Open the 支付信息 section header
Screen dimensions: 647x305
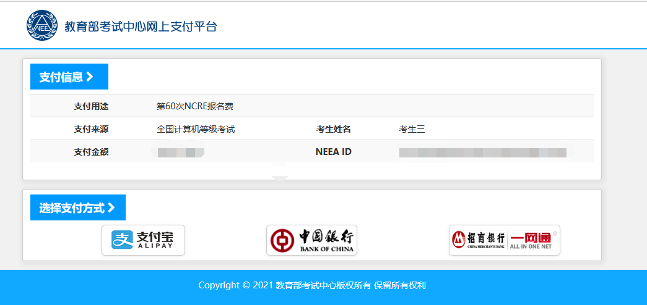(x=61, y=77)
